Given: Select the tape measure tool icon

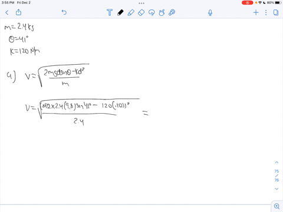Looking at the screenshot, I should [x=172, y=12].
